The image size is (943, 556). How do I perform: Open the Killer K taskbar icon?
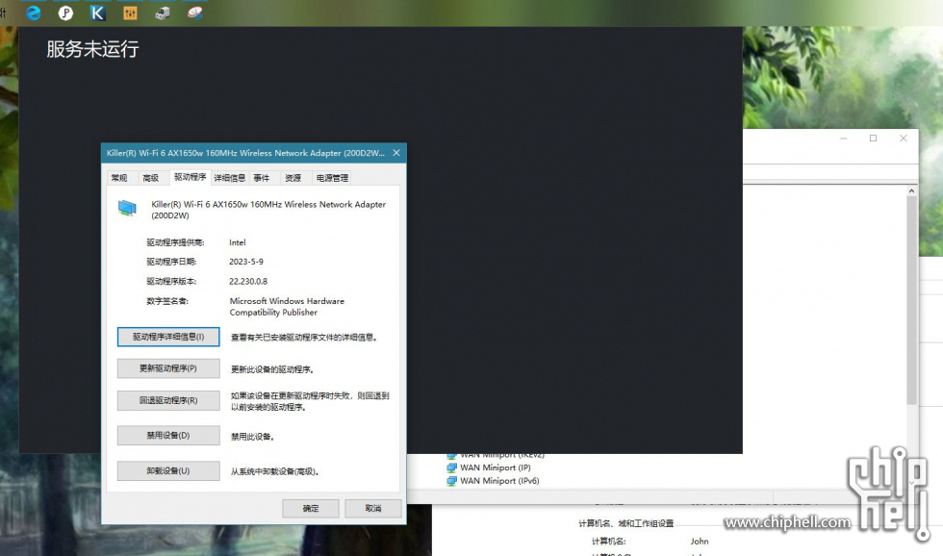(x=97, y=13)
